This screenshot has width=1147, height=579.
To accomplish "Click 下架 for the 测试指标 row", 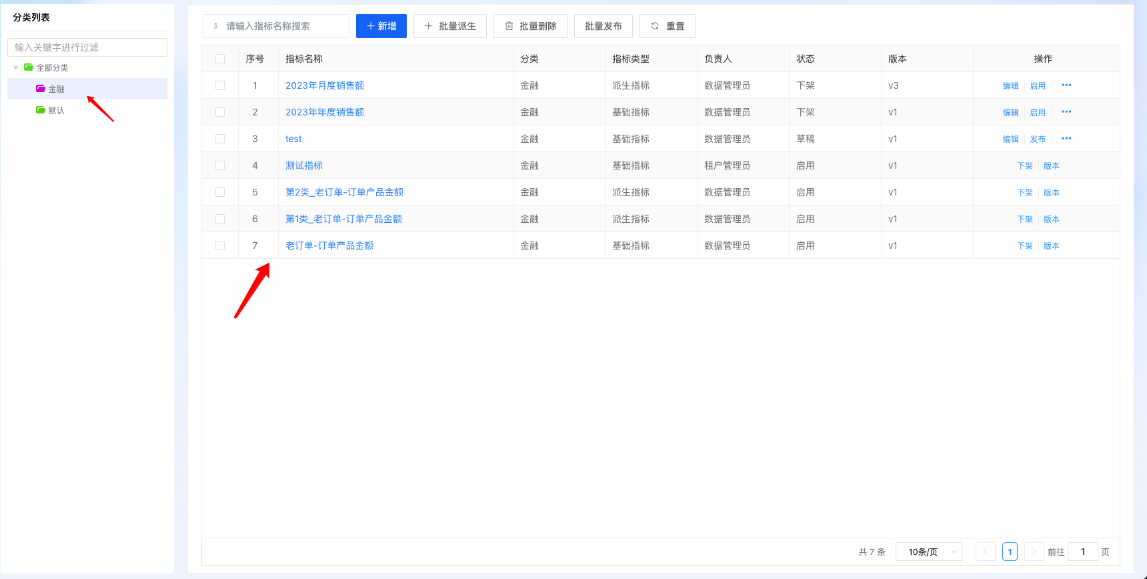I will [x=1024, y=165].
